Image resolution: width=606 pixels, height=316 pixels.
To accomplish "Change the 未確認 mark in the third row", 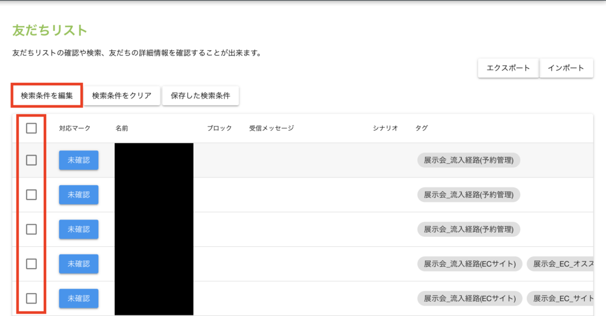I will coord(79,229).
